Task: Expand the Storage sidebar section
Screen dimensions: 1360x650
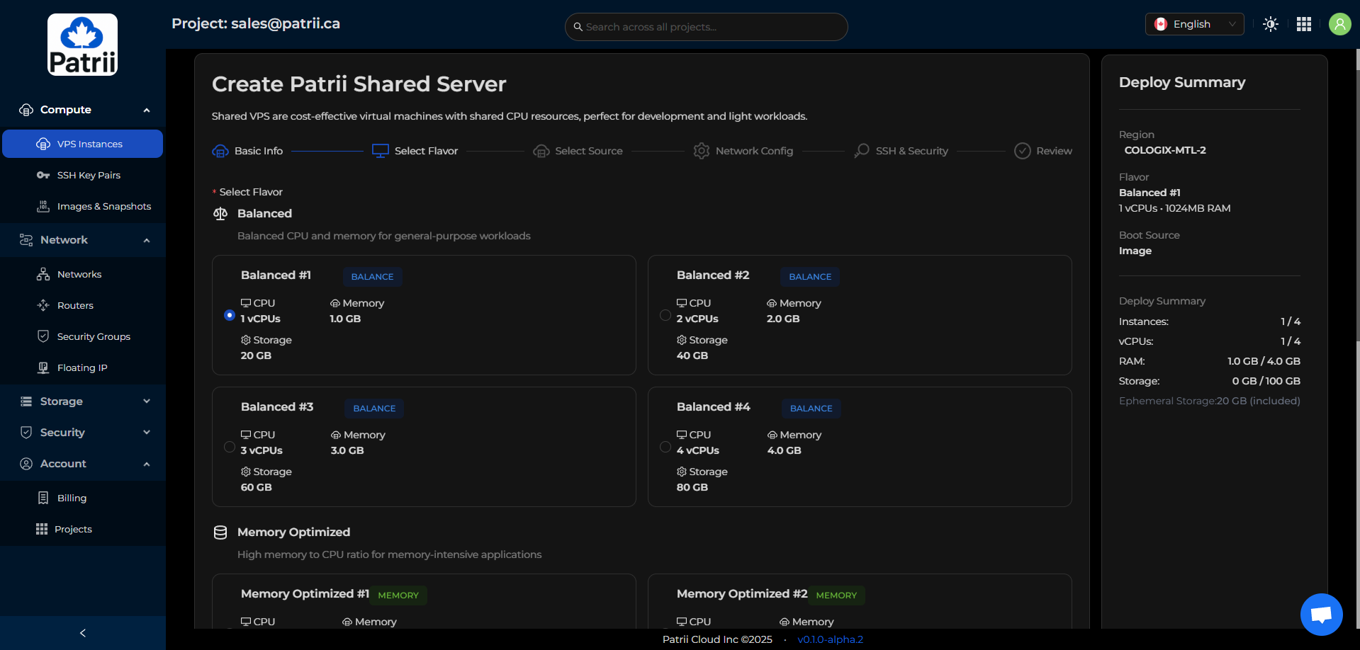Action: (x=83, y=401)
